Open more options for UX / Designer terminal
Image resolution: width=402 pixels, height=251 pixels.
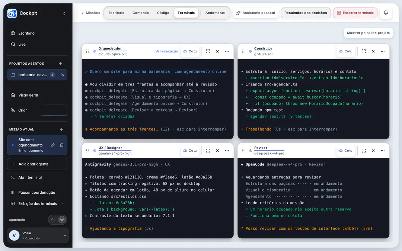[x=227, y=151]
